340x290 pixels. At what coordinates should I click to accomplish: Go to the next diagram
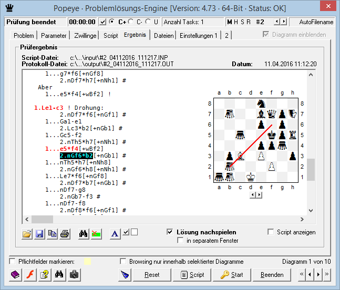(x=318, y=275)
